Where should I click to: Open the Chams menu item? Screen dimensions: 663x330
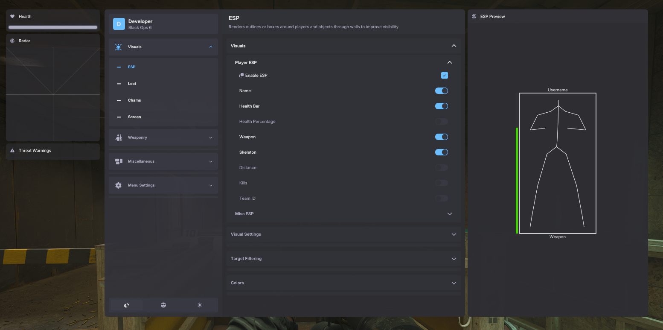tap(134, 100)
